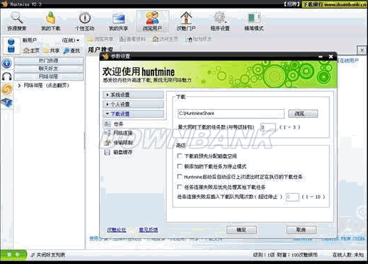The height and width of the screenshot is (264, 368).
Task: Click the headphones sidebar icon
Action: (x=6, y=76)
